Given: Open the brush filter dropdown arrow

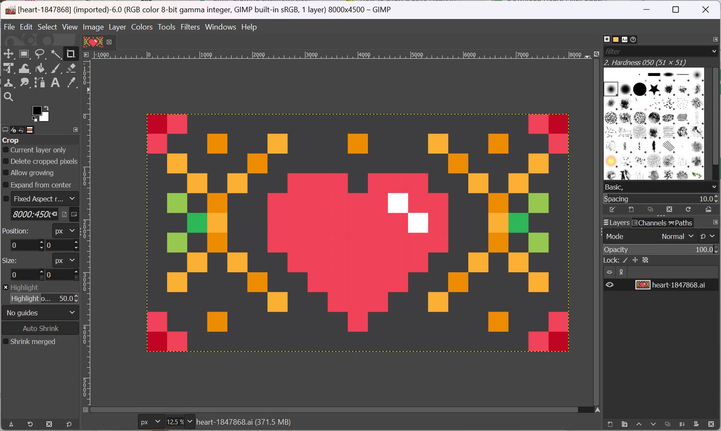Looking at the screenshot, I should click(714, 51).
